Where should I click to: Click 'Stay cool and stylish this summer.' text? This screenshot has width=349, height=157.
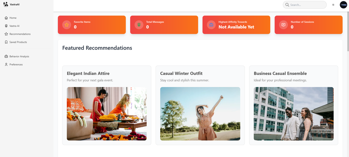tap(185, 80)
